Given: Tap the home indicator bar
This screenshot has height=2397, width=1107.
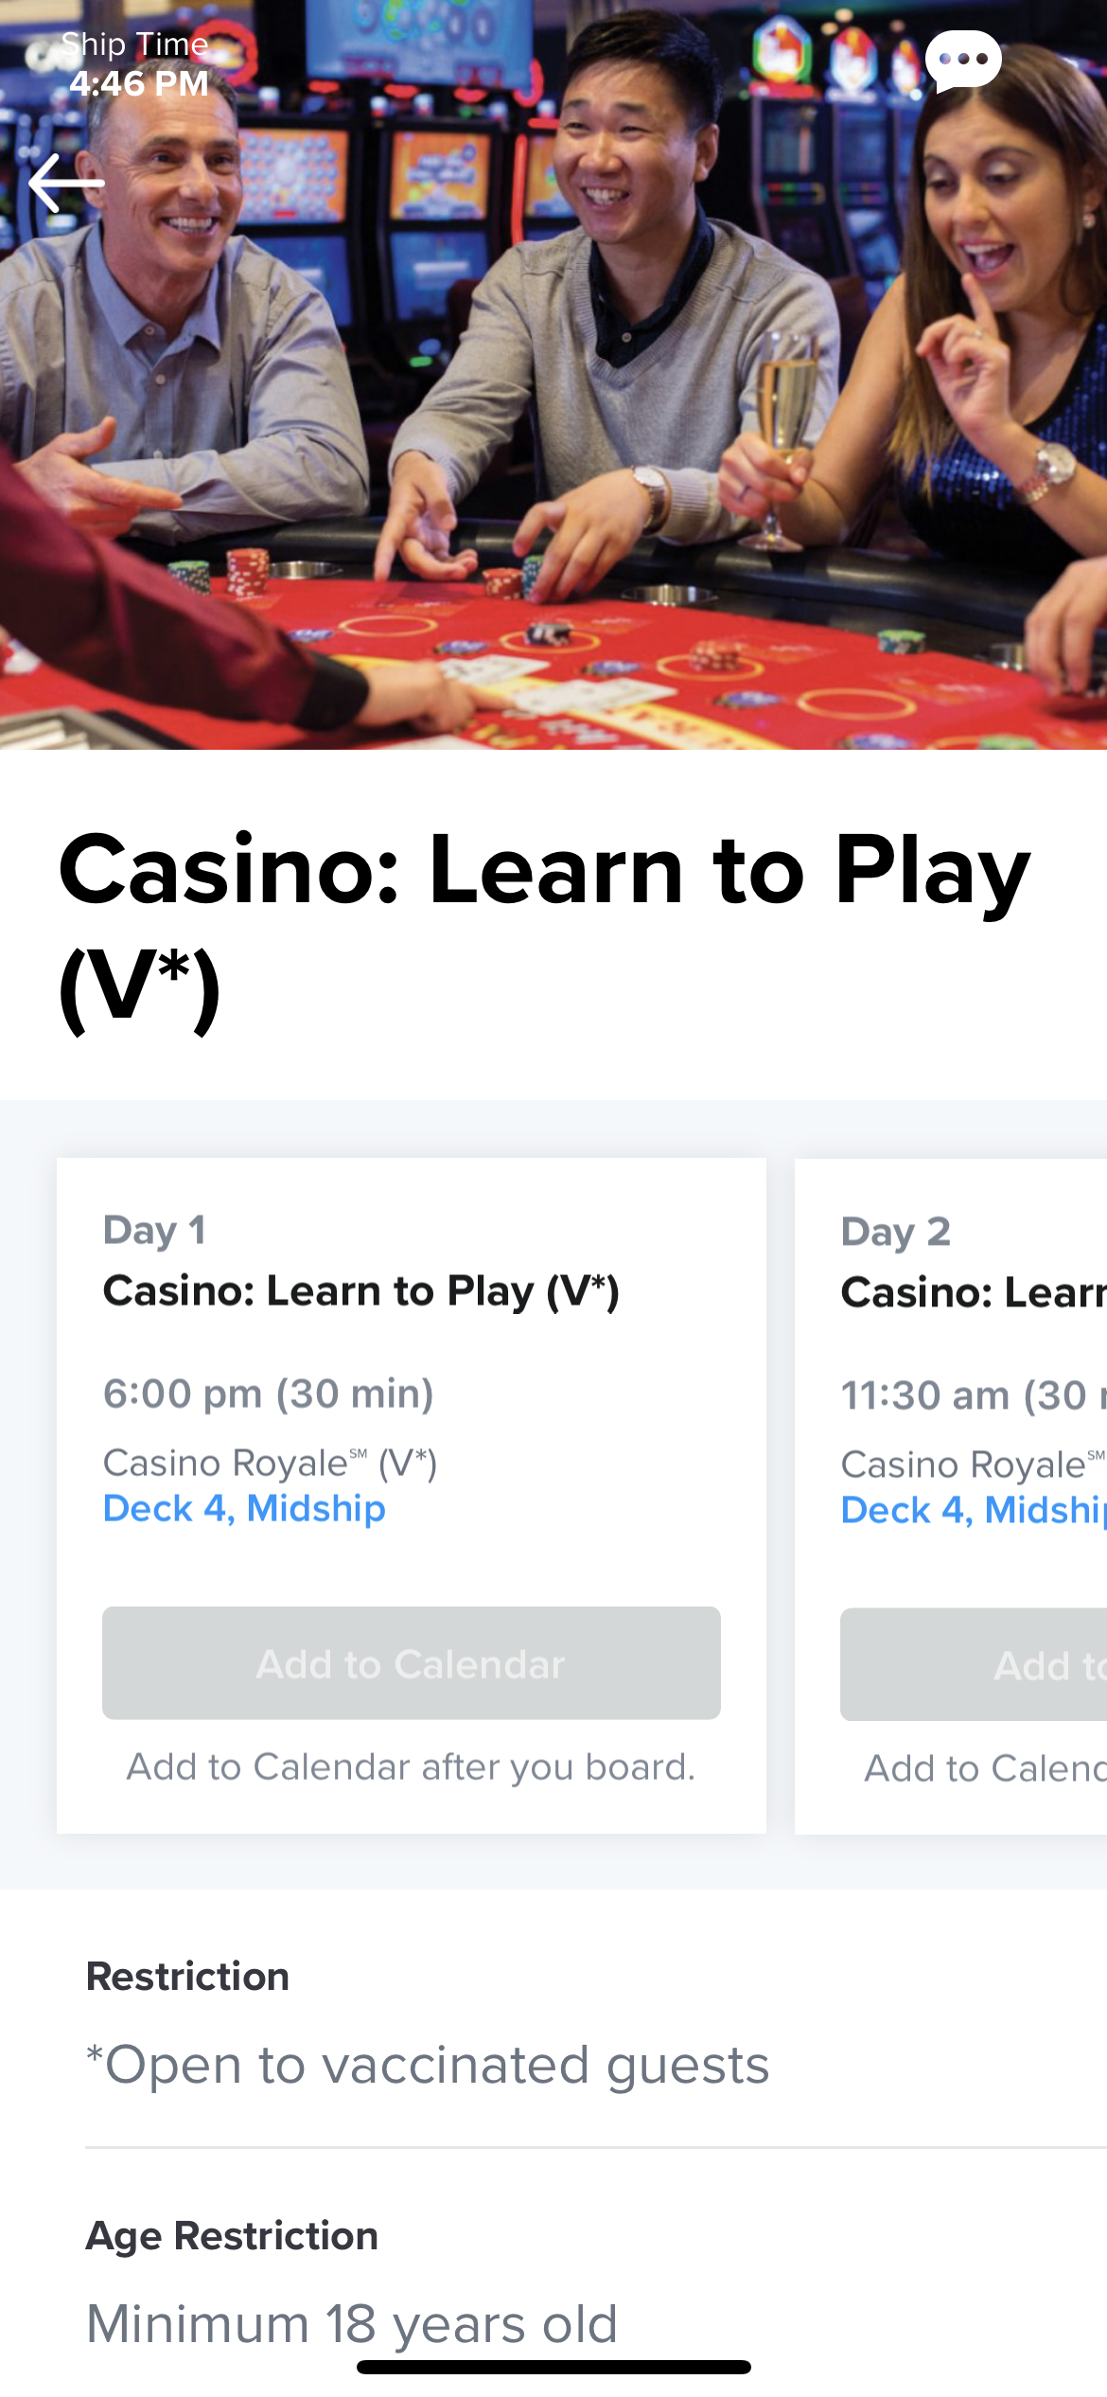Looking at the screenshot, I should 553,2367.
